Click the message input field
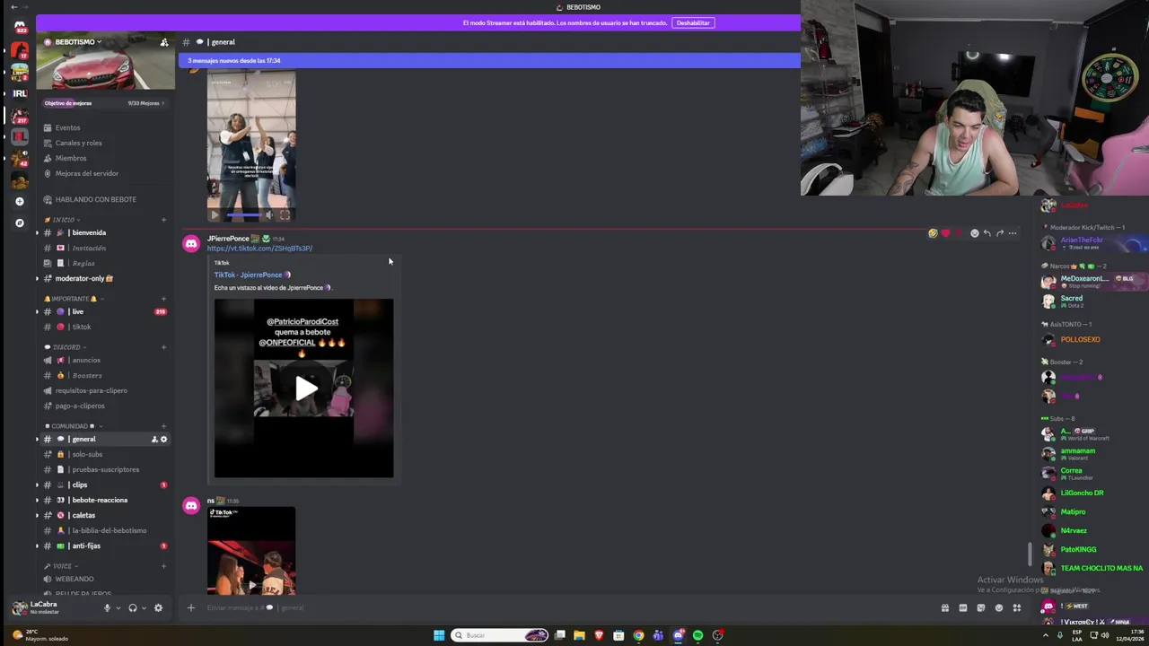This screenshot has height=646, width=1149. pyautogui.click(x=566, y=607)
